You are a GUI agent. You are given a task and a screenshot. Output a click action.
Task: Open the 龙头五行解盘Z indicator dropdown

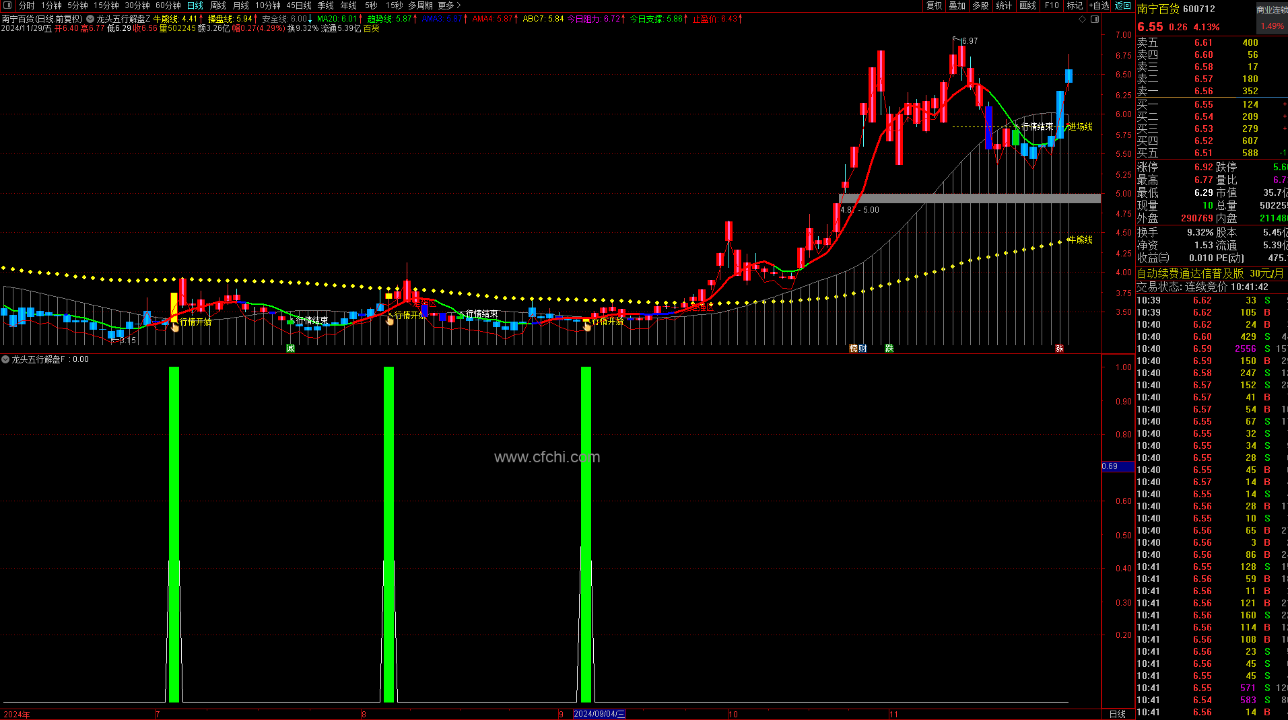tap(90, 19)
